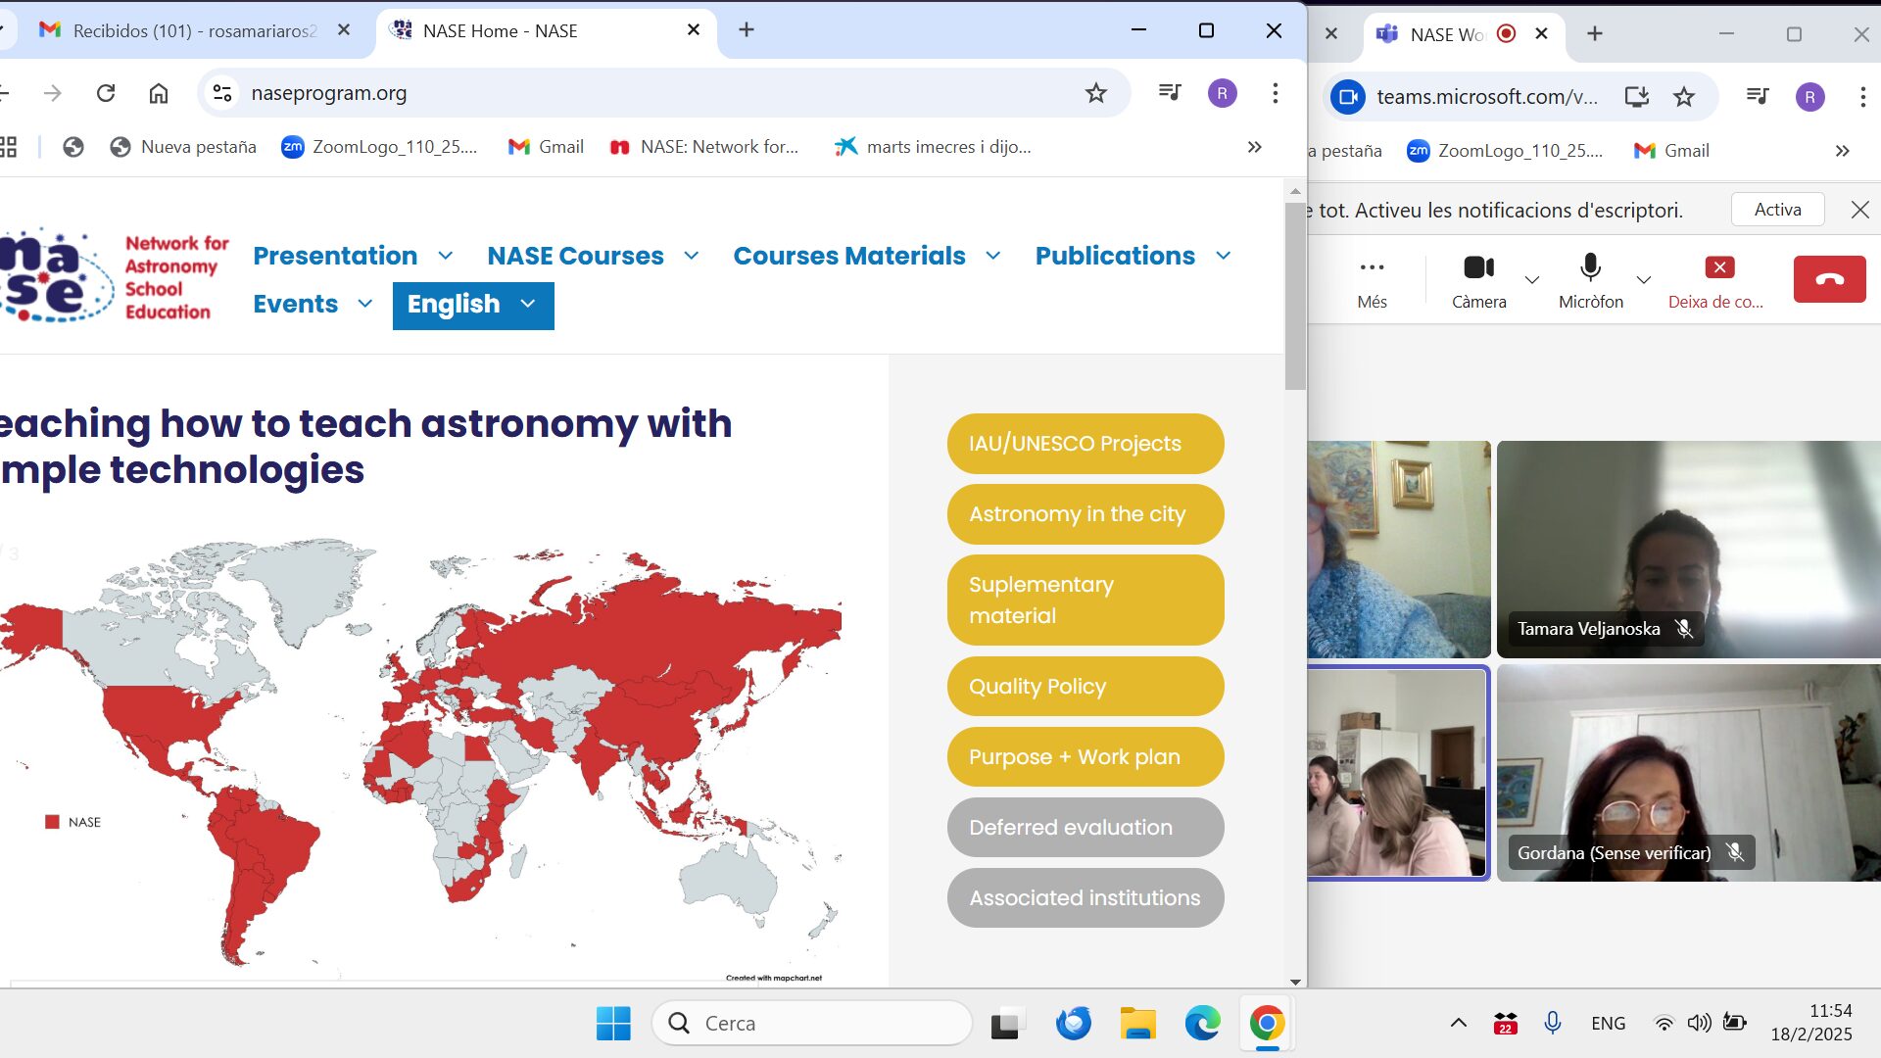Open profile avatar R in left Chrome window
The width and height of the screenshot is (1881, 1058).
point(1222,93)
